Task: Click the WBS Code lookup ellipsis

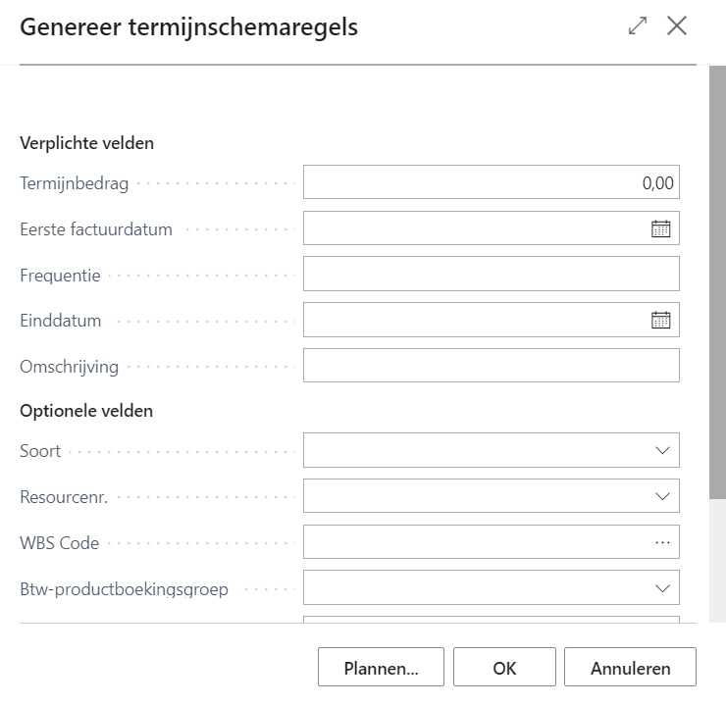Action: click(x=661, y=541)
